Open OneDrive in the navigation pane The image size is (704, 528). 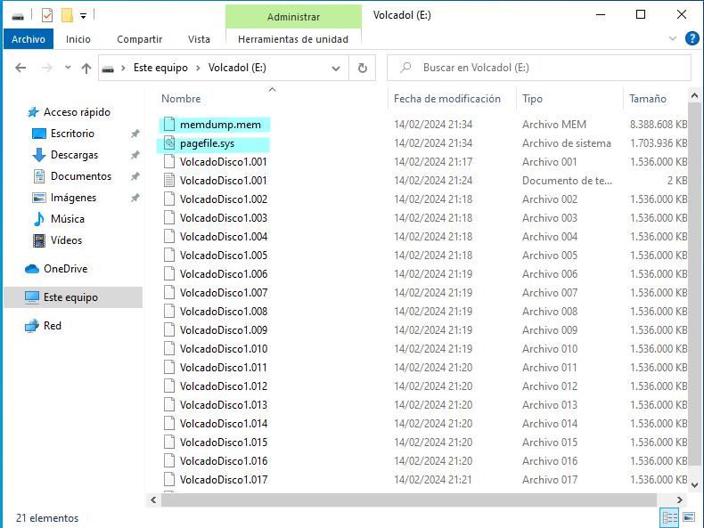[65, 269]
